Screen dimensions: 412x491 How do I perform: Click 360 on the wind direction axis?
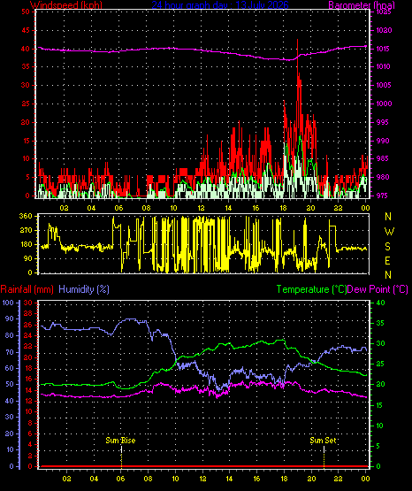pyautogui.click(x=26, y=216)
